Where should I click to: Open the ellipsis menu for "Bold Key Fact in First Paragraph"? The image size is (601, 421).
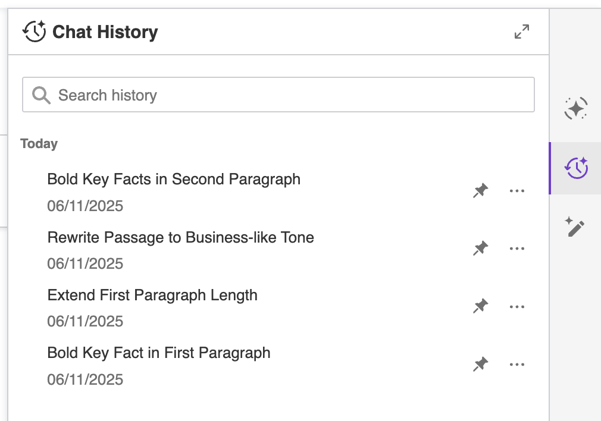(517, 365)
